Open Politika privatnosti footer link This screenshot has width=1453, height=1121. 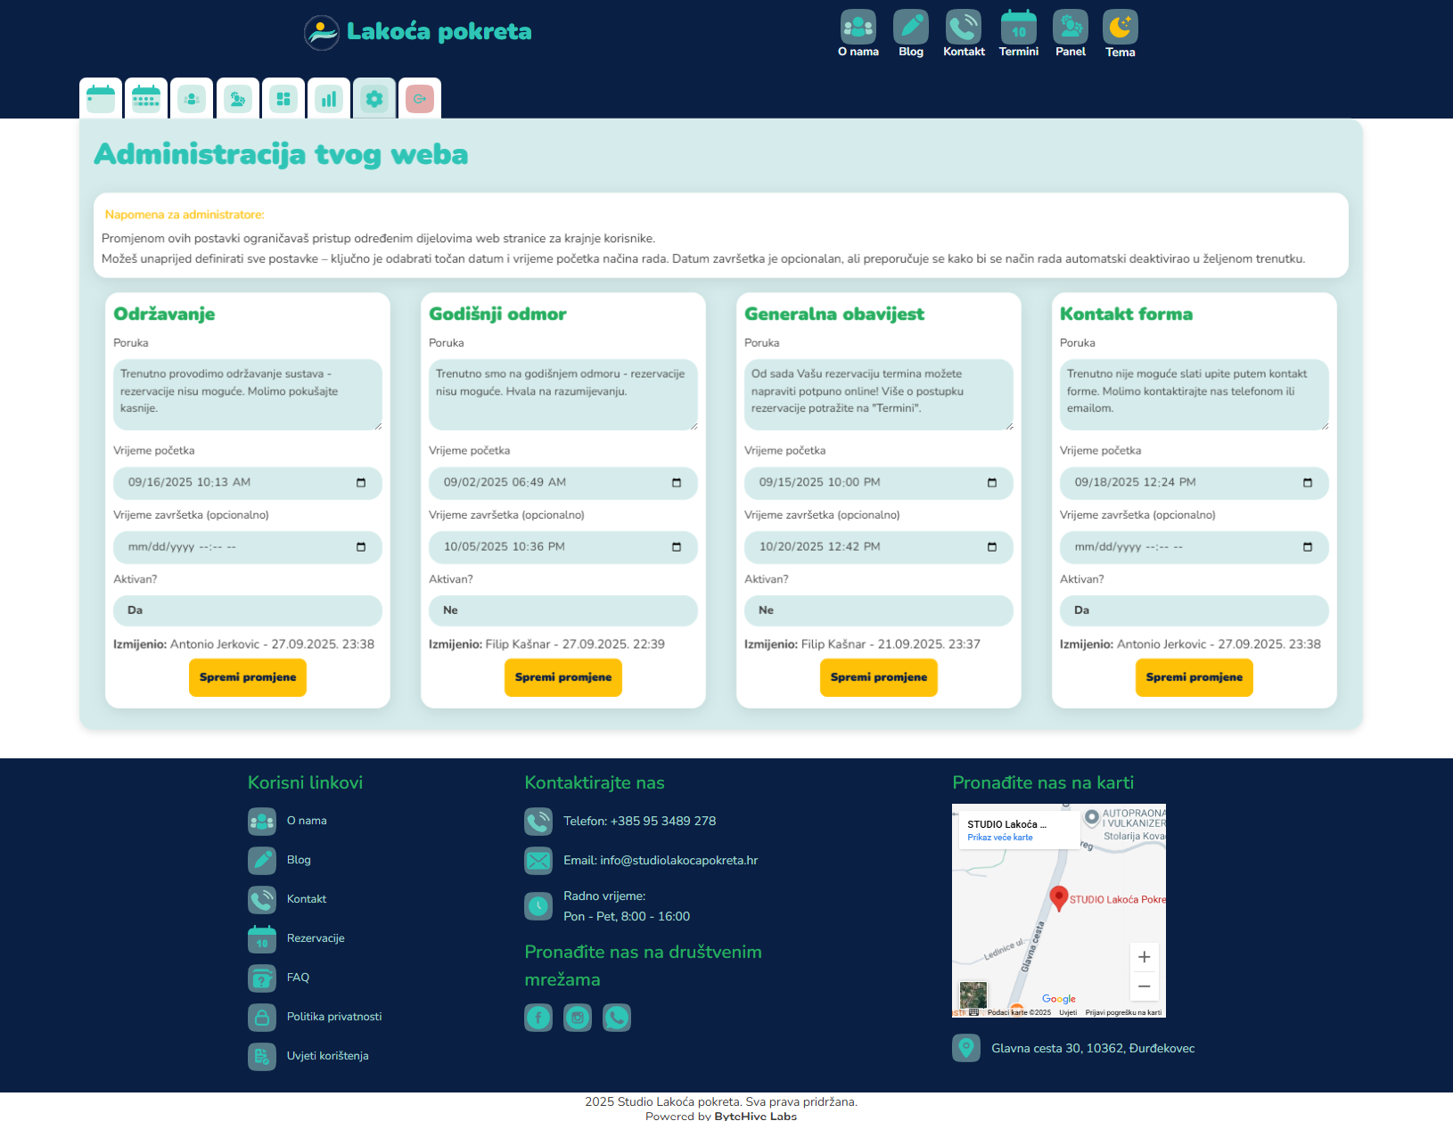333,1017
